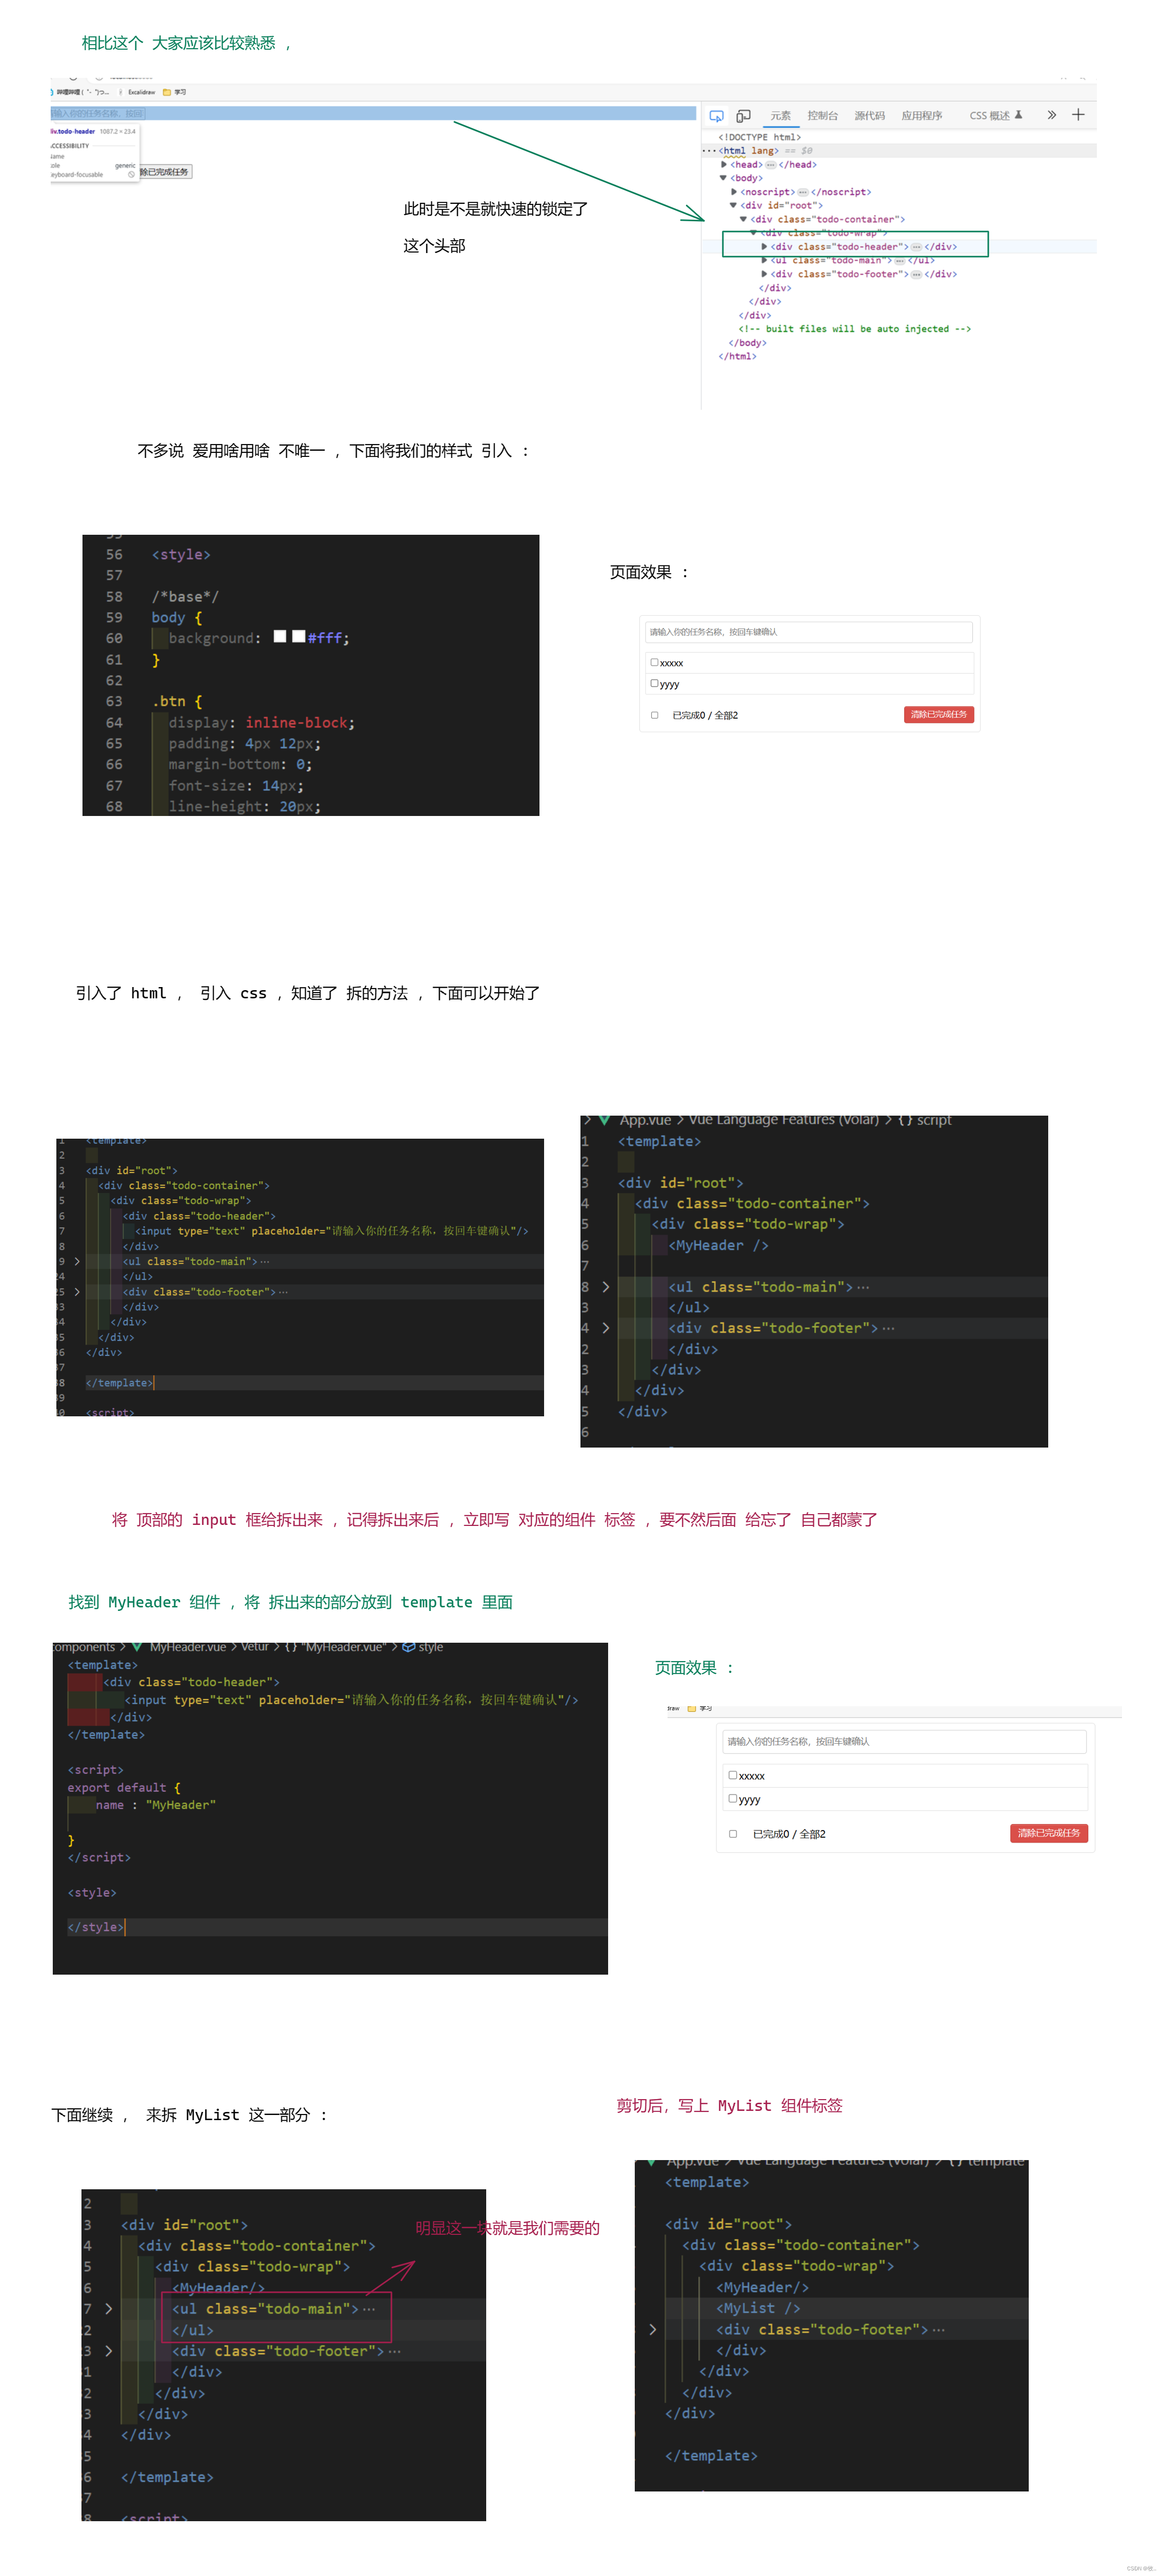The width and height of the screenshot is (1164, 2576).
Task: Click the ellipsis badge in the todo-footer DevTools row
Action: tap(916, 274)
